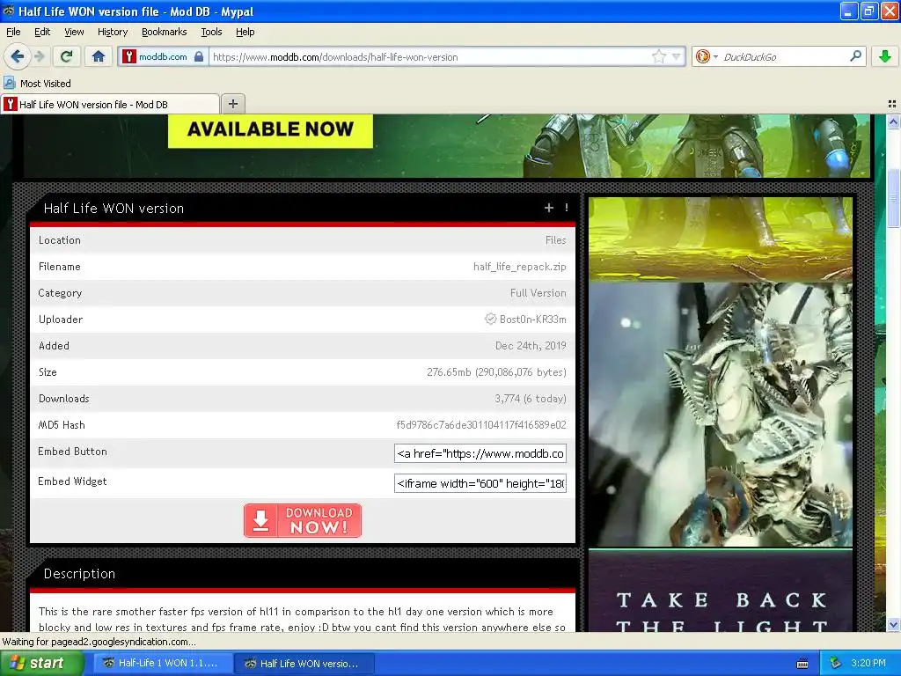Click the exclamation report icon in panel header
901x676 pixels.
pyautogui.click(x=567, y=208)
